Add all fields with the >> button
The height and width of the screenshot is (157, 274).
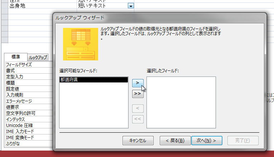[138, 94]
